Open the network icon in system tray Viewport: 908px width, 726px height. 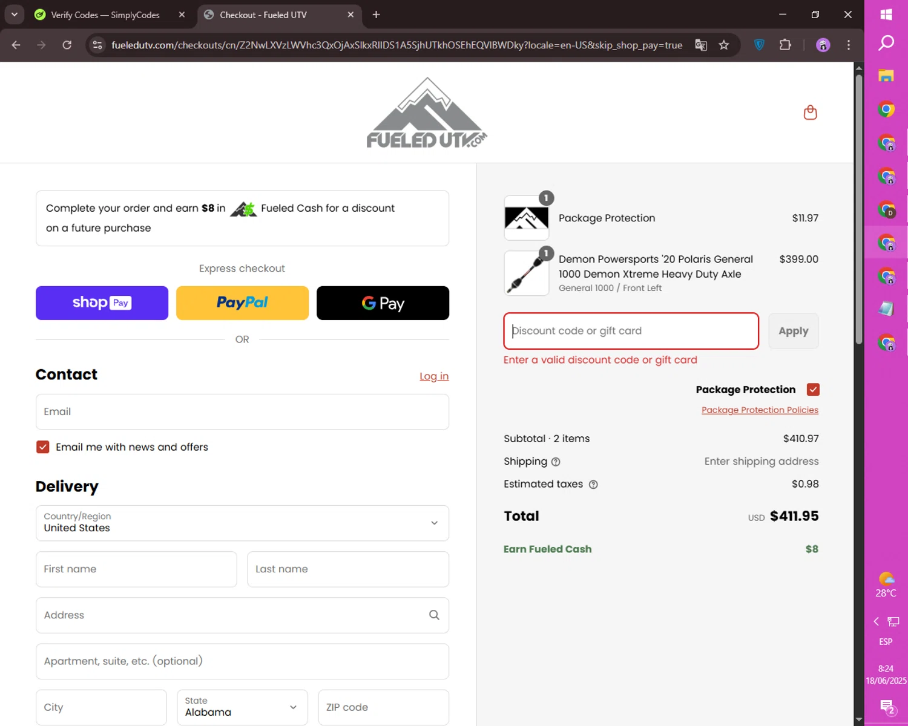point(893,621)
